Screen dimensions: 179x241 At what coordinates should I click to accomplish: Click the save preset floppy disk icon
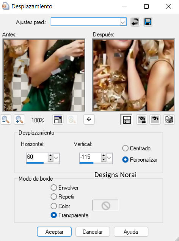[x=148, y=22]
